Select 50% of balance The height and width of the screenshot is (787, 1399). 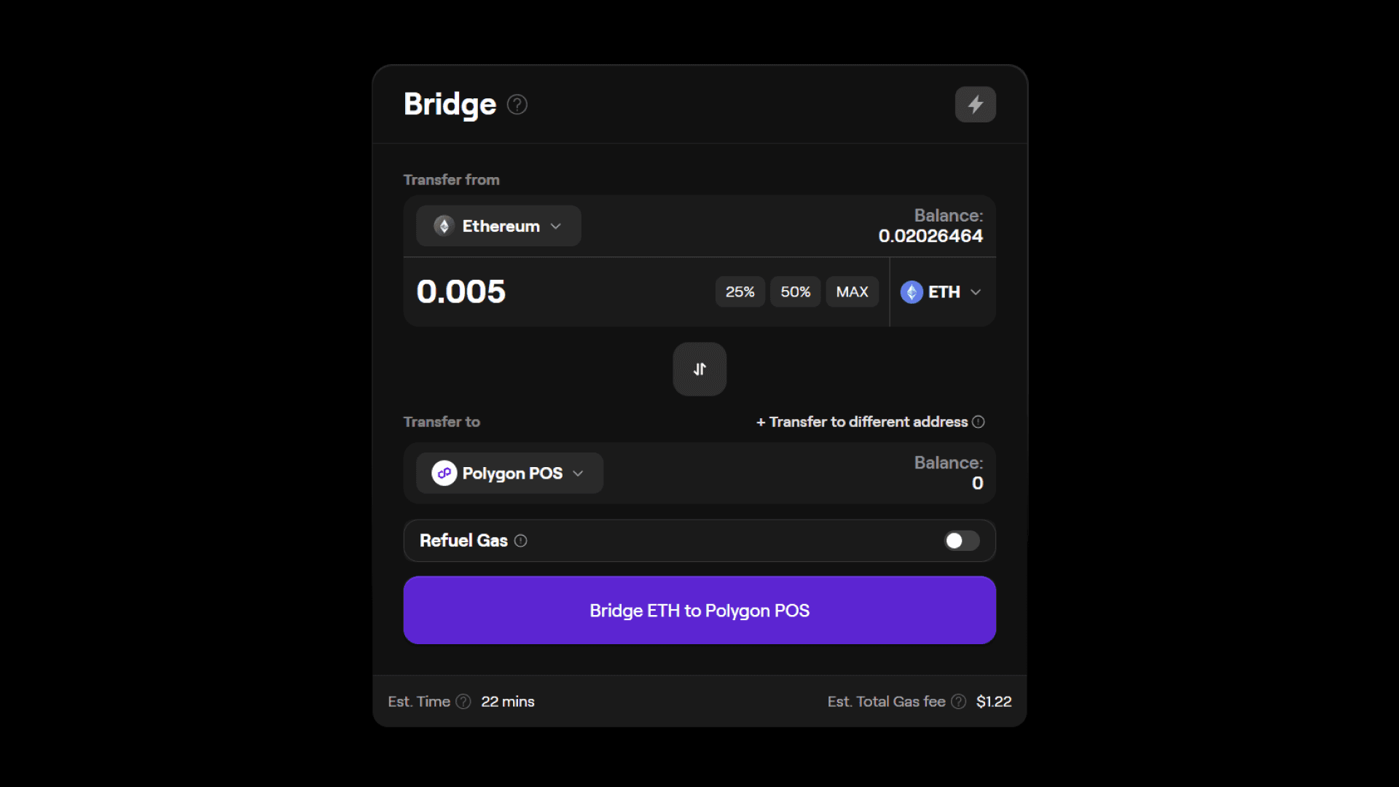click(796, 291)
